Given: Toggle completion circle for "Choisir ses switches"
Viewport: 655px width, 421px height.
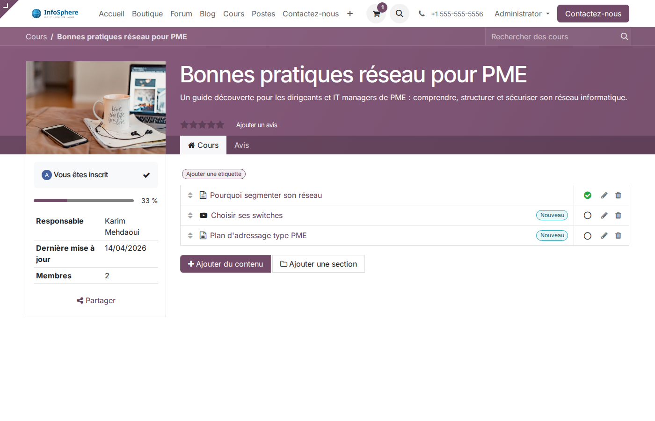Looking at the screenshot, I should click(x=587, y=215).
